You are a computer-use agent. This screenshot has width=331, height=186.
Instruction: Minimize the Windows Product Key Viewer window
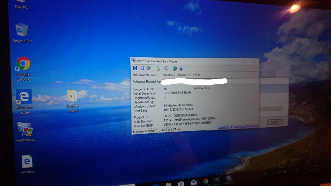(x=233, y=61)
